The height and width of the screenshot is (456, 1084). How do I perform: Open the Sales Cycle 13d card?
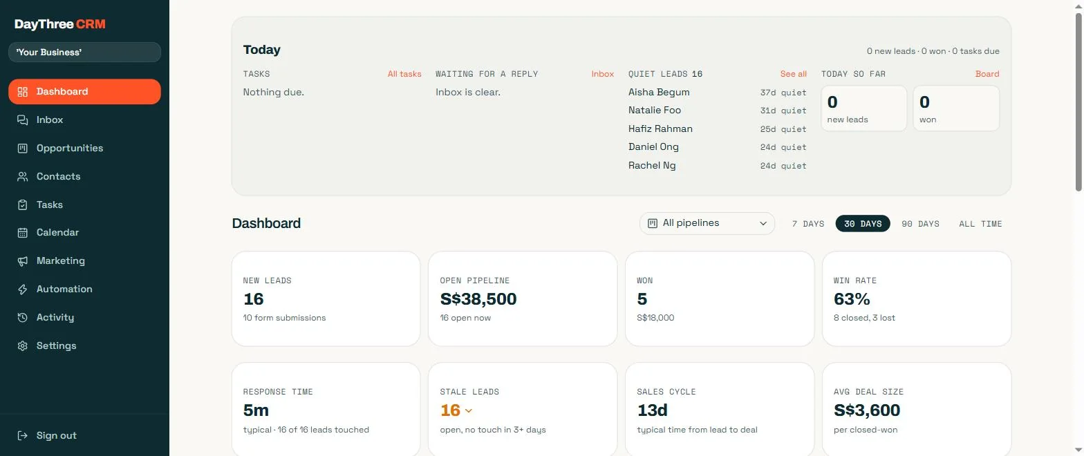coord(720,409)
